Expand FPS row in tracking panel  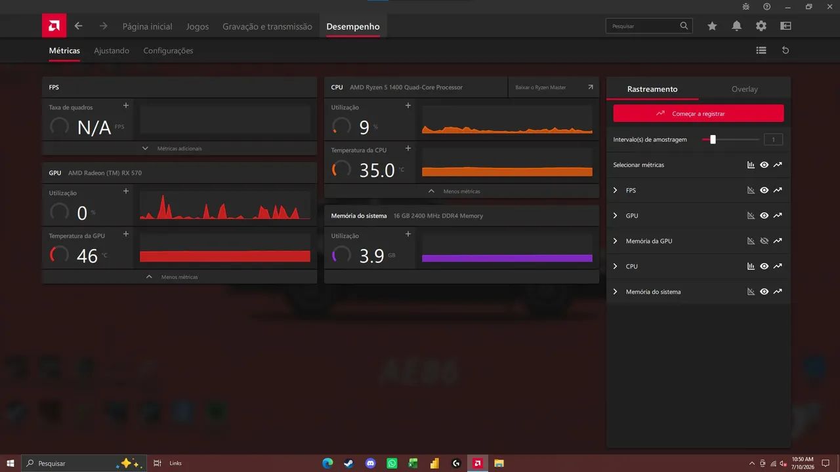click(x=615, y=190)
